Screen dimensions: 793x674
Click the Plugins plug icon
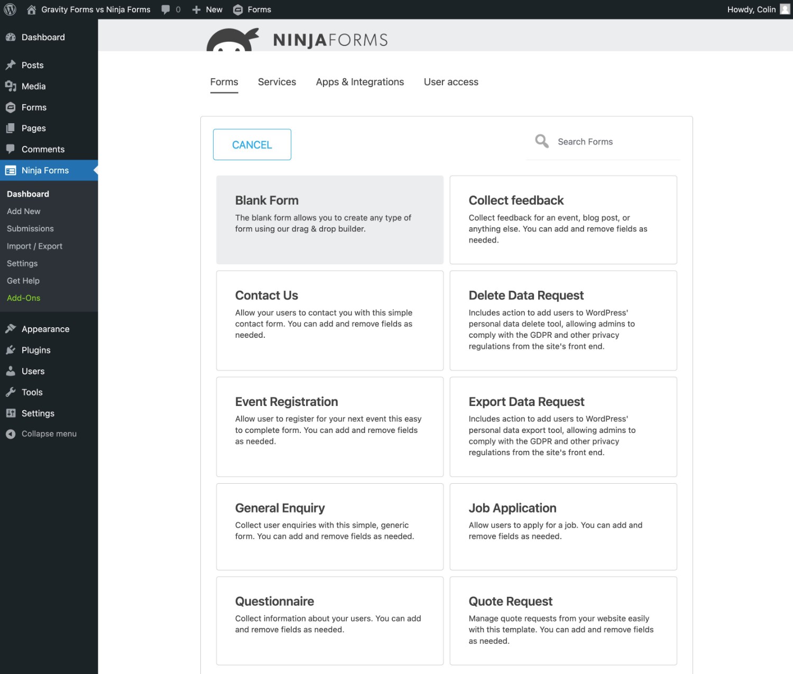click(11, 350)
